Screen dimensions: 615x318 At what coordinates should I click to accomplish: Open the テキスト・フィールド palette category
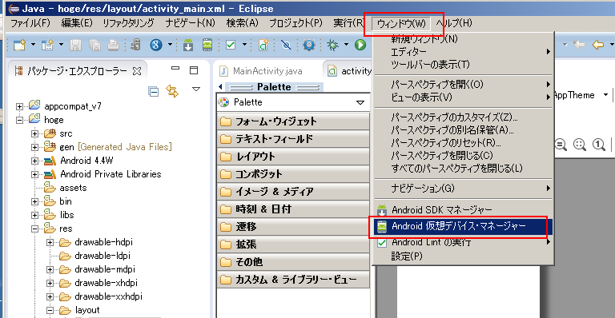click(x=293, y=139)
